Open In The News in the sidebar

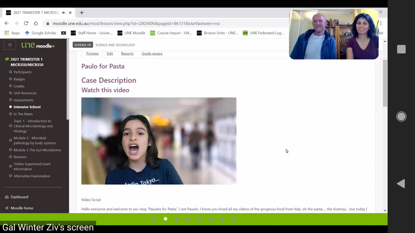coord(23,114)
